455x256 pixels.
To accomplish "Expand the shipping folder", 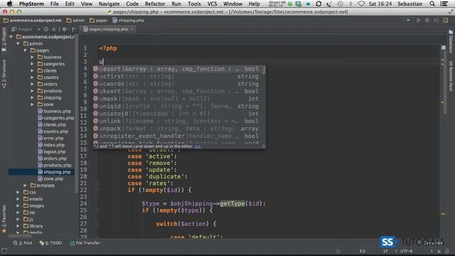I will [x=32, y=97].
